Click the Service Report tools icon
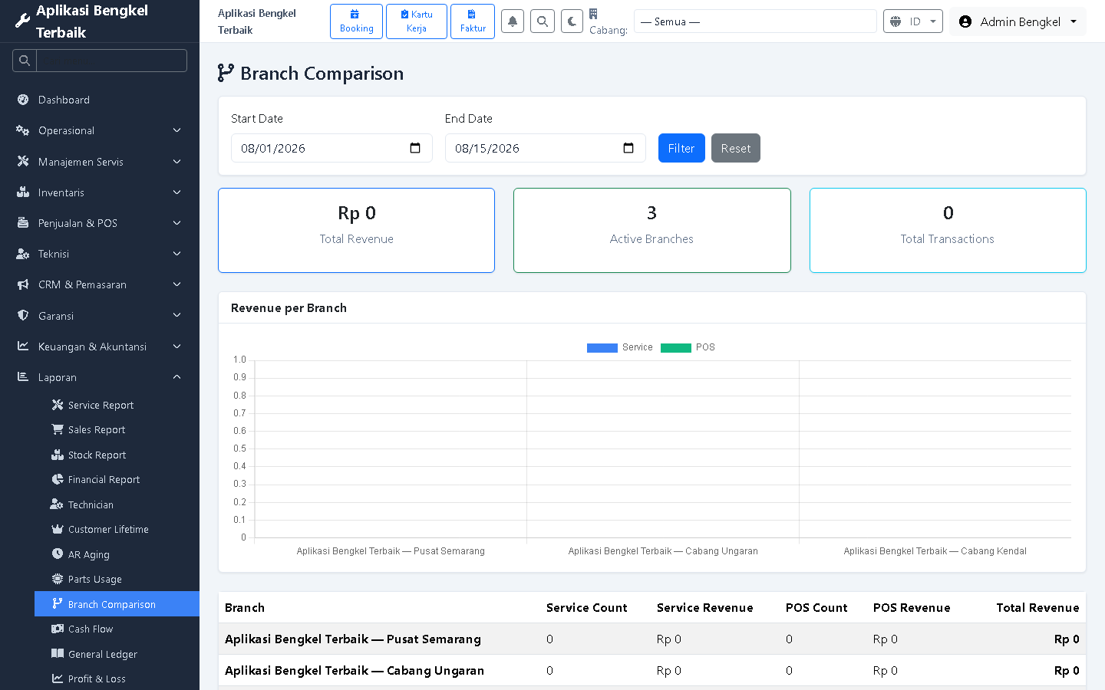 pyautogui.click(x=58, y=405)
